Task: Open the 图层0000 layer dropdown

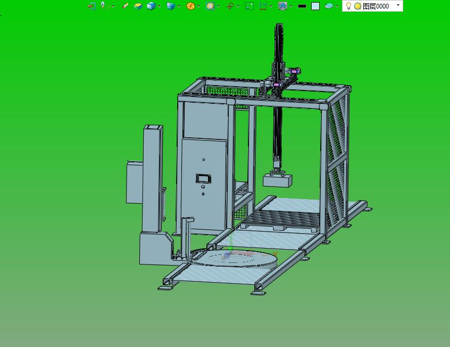Action: [398, 5]
